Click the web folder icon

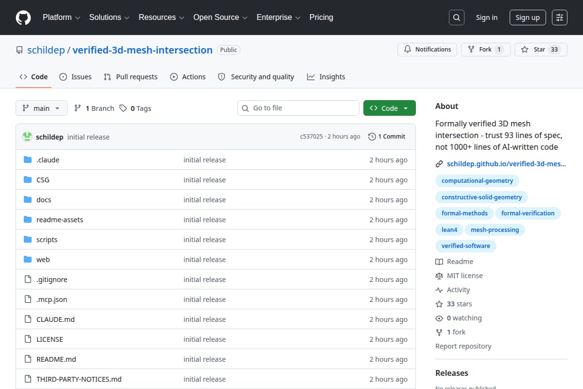[28, 260]
